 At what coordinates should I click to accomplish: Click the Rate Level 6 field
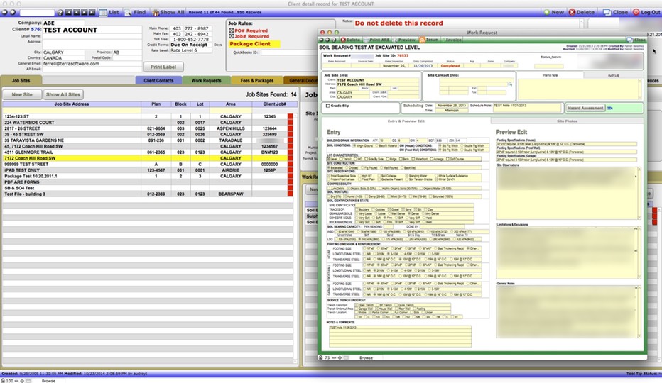tap(191, 50)
